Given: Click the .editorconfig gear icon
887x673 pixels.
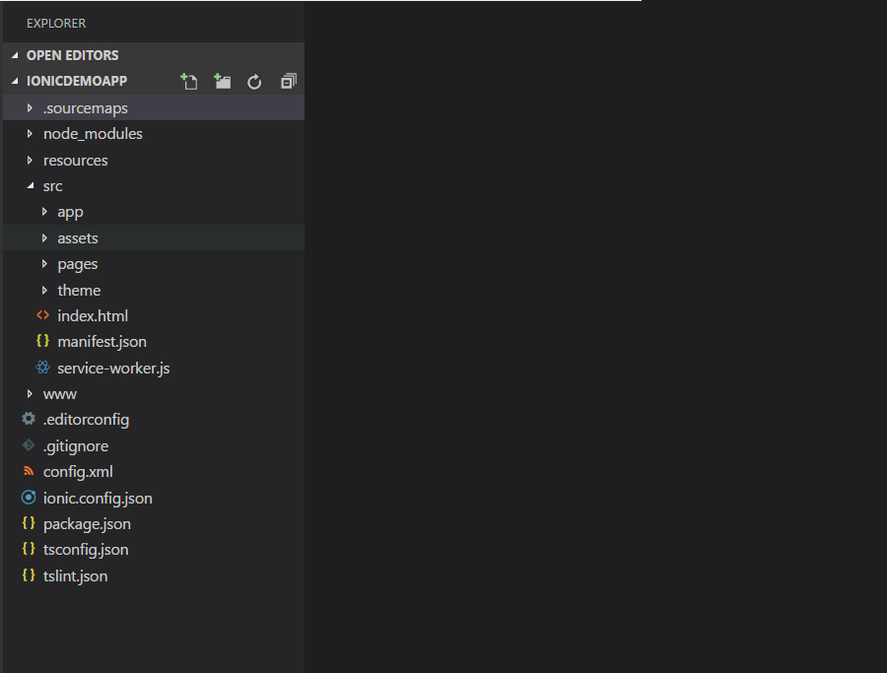Looking at the screenshot, I should pyautogui.click(x=29, y=419).
